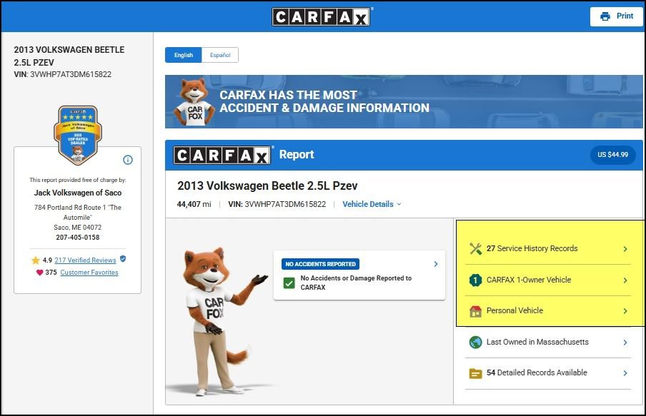This screenshot has width=646, height=416.
Task: Open 54 Detailed Records Available row
Action: [x=548, y=373]
